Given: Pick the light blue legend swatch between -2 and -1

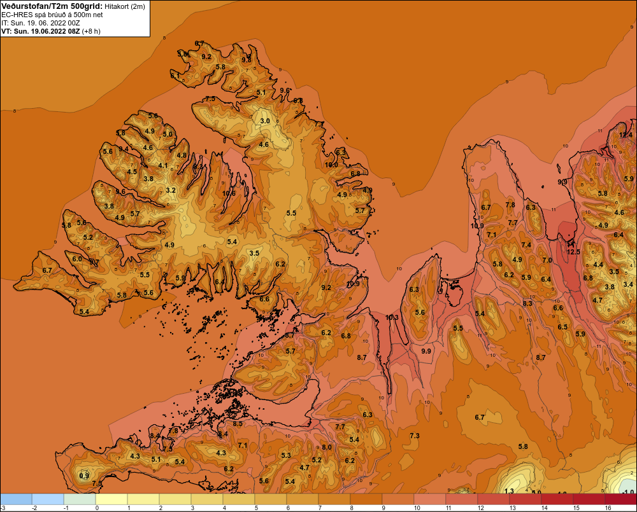Looking at the screenshot, I should point(48,499).
